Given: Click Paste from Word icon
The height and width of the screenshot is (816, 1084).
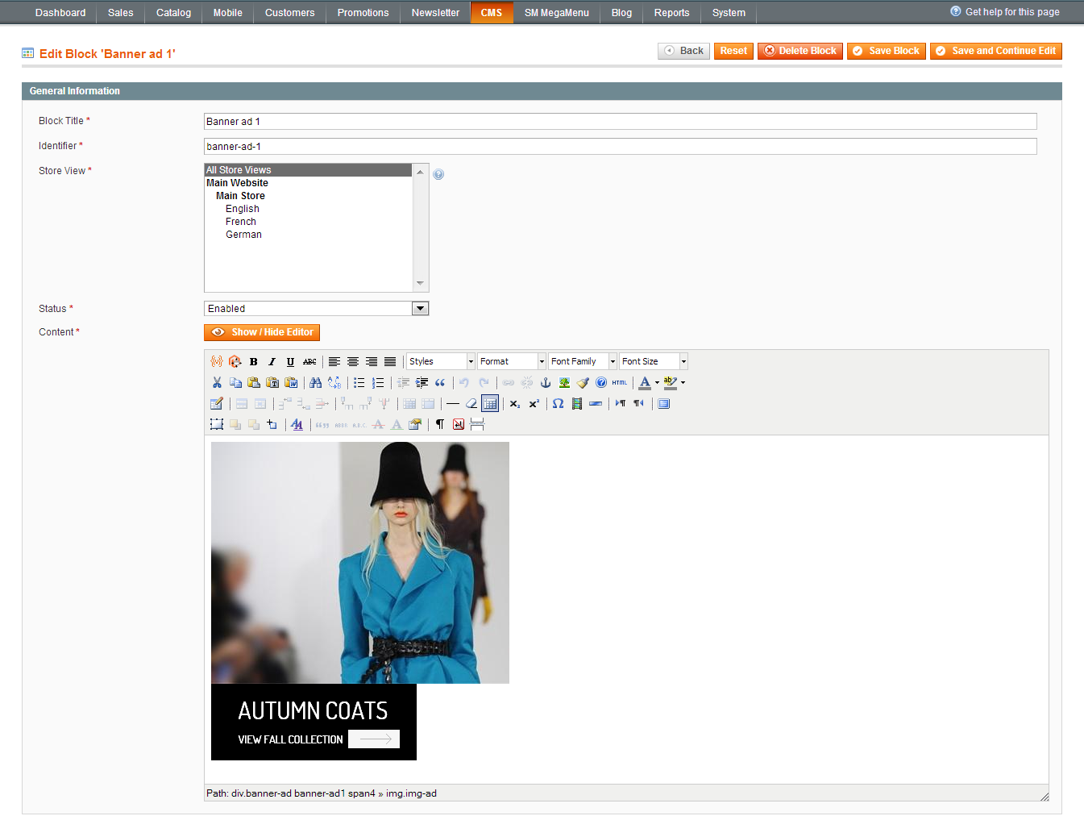Looking at the screenshot, I should 291,382.
